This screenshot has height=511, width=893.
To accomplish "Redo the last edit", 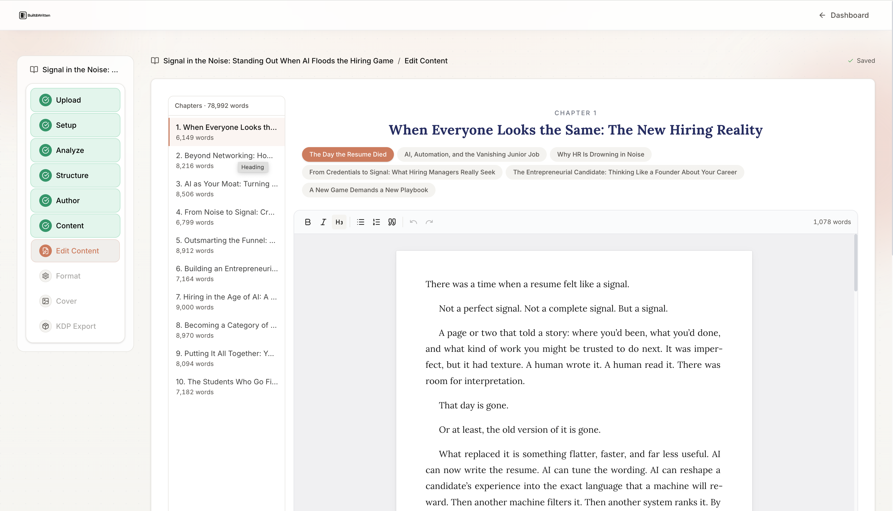I will [429, 222].
